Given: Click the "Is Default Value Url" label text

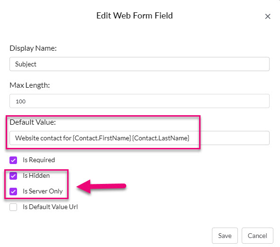Looking at the screenshot, I should (50, 207).
